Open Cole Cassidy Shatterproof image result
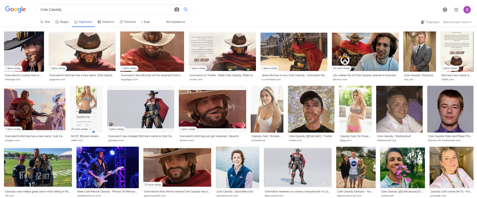Image resolution: width=477 pixels, height=198 pixels. coord(399,109)
